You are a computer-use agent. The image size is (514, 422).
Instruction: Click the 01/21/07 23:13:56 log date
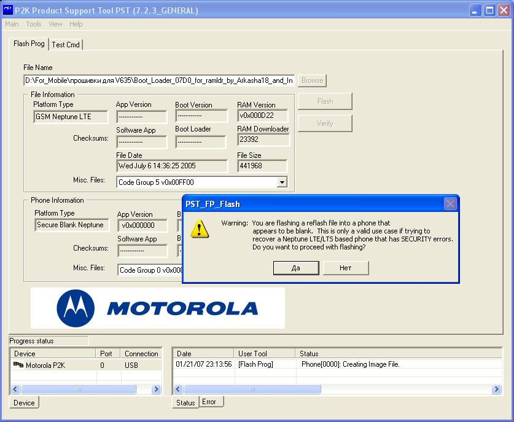pyautogui.click(x=204, y=364)
